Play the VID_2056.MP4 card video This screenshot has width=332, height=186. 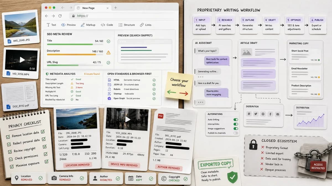click(x=128, y=119)
